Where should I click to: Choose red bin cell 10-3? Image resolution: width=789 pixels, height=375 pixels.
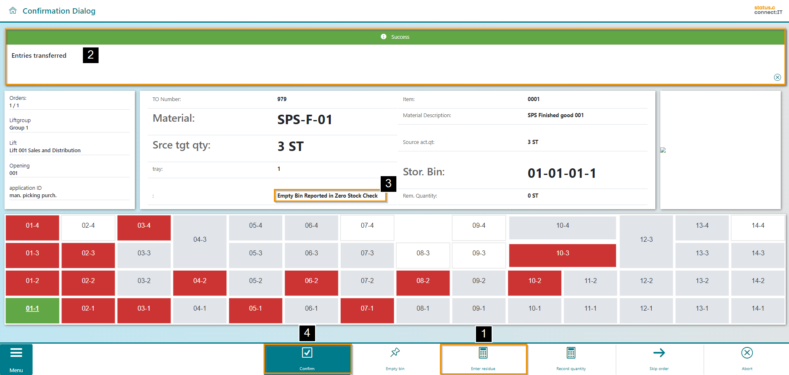(x=562, y=253)
